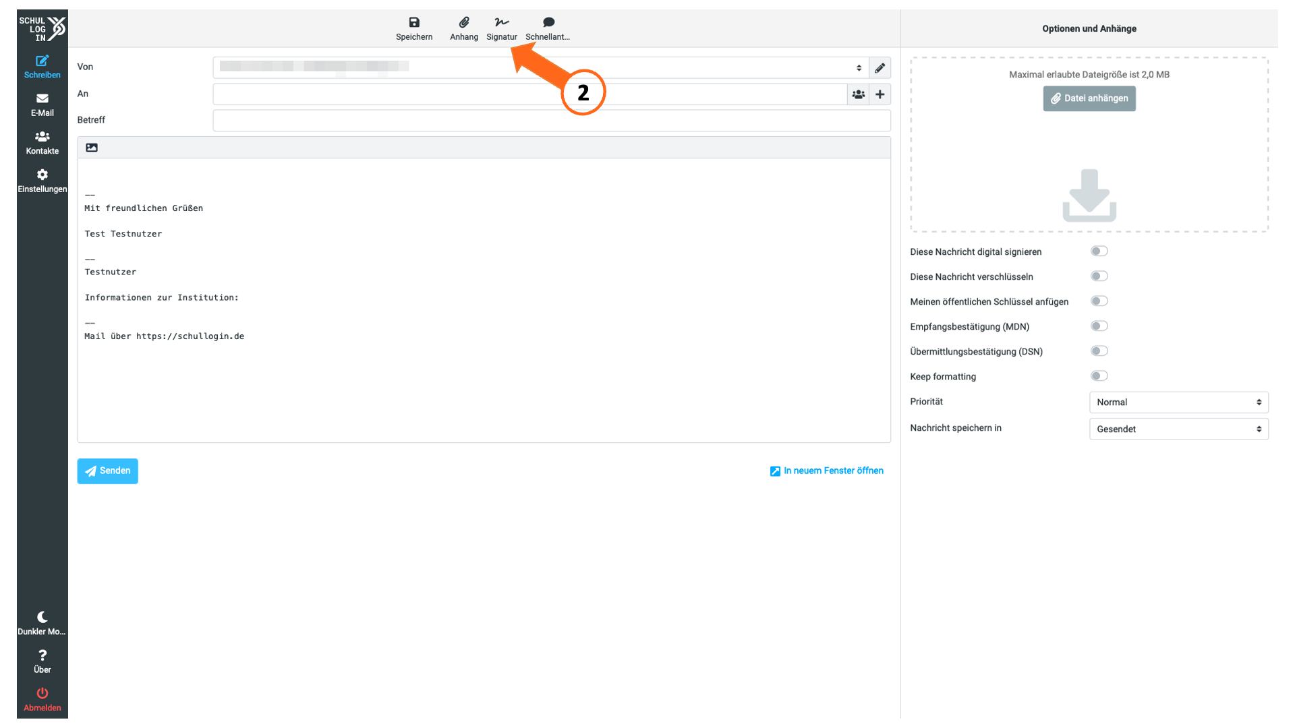Click the SchulLogin logo
Image resolution: width=1295 pixels, height=728 pixels.
coord(42,28)
